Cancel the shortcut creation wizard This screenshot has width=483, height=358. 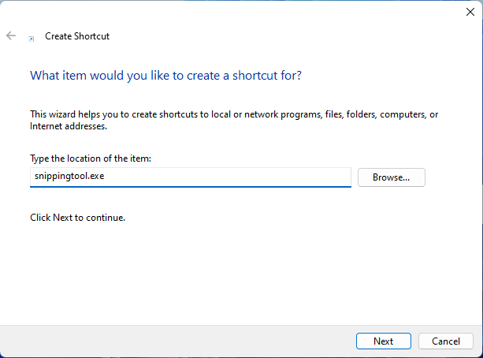[445, 341]
